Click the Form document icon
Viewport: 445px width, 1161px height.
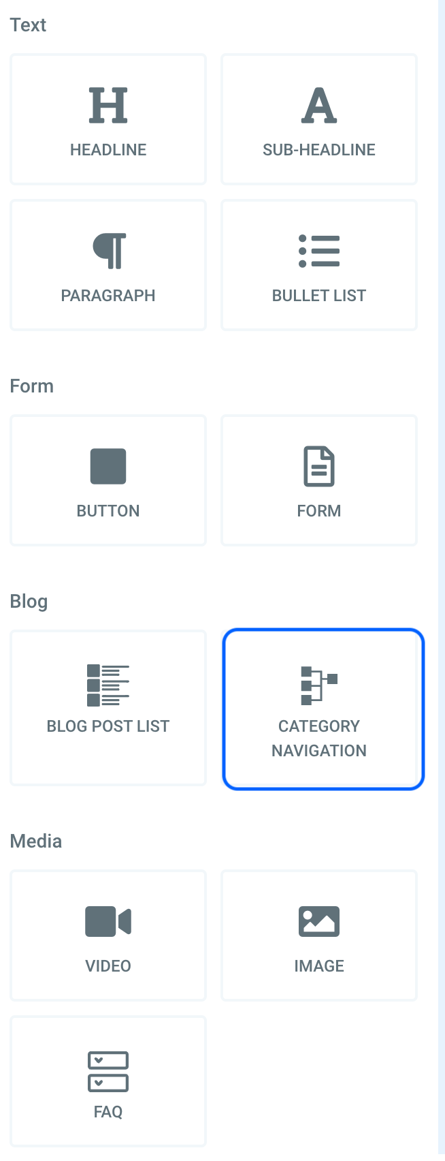click(x=319, y=466)
